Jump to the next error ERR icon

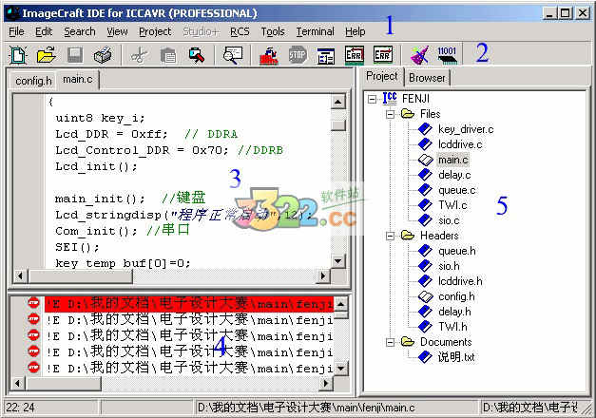[382, 55]
